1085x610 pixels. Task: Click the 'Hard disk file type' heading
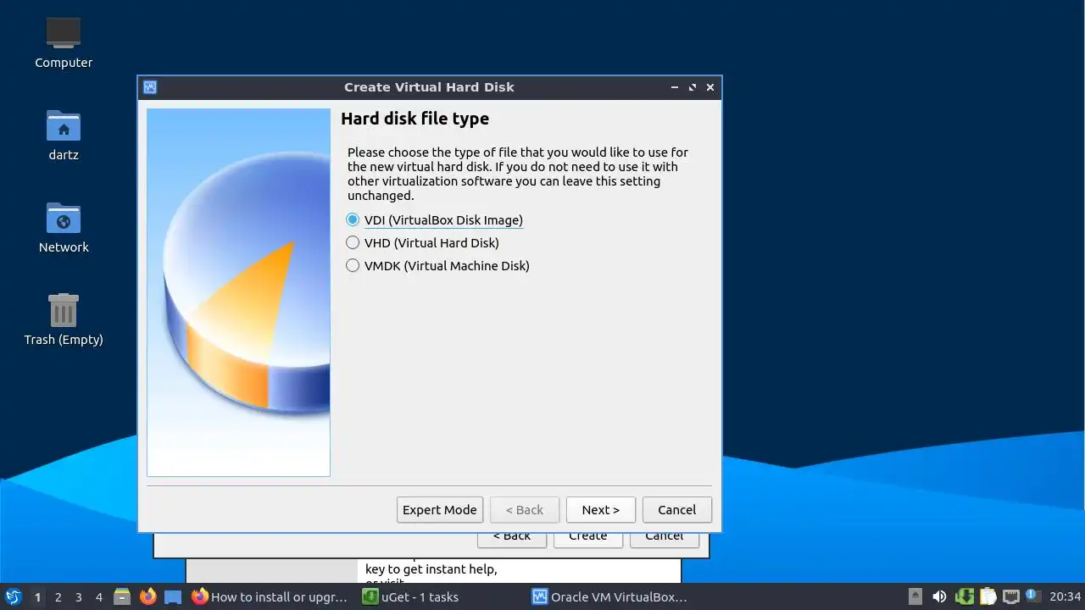[x=415, y=119]
